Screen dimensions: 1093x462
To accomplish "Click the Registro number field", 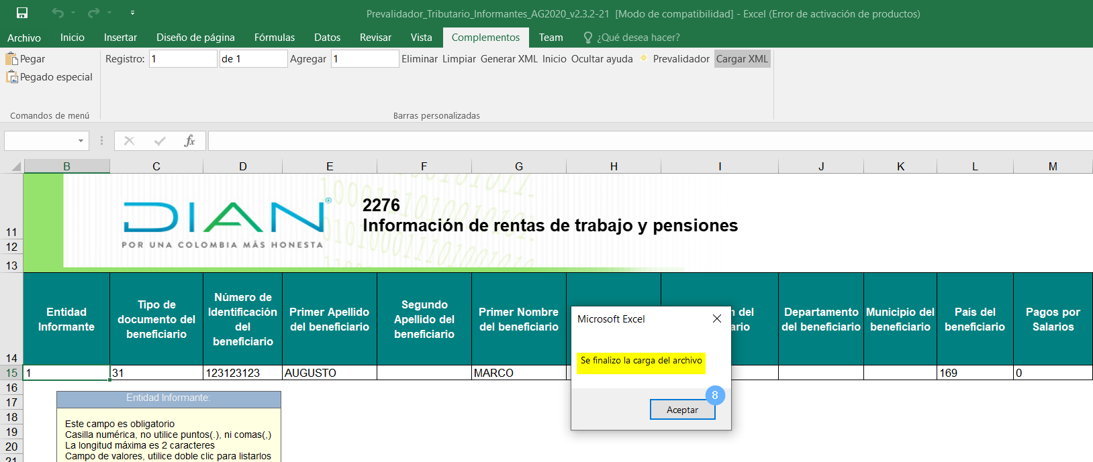I will [183, 59].
